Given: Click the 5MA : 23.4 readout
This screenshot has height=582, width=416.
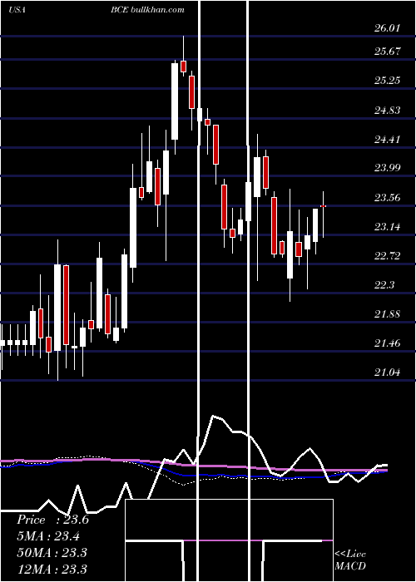Looking at the screenshot, I should [48, 536].
